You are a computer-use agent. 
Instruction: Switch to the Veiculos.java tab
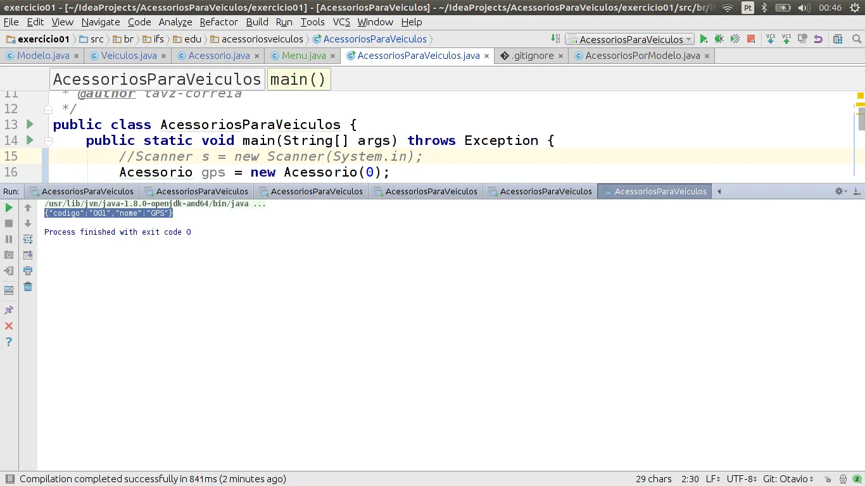[129, 56]
